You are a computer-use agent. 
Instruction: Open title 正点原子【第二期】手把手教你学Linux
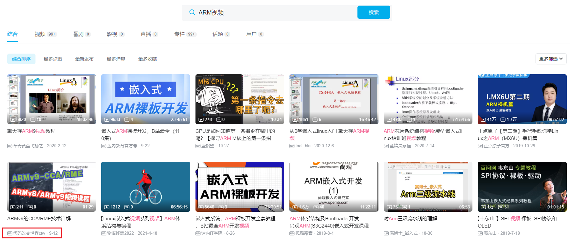518,134
